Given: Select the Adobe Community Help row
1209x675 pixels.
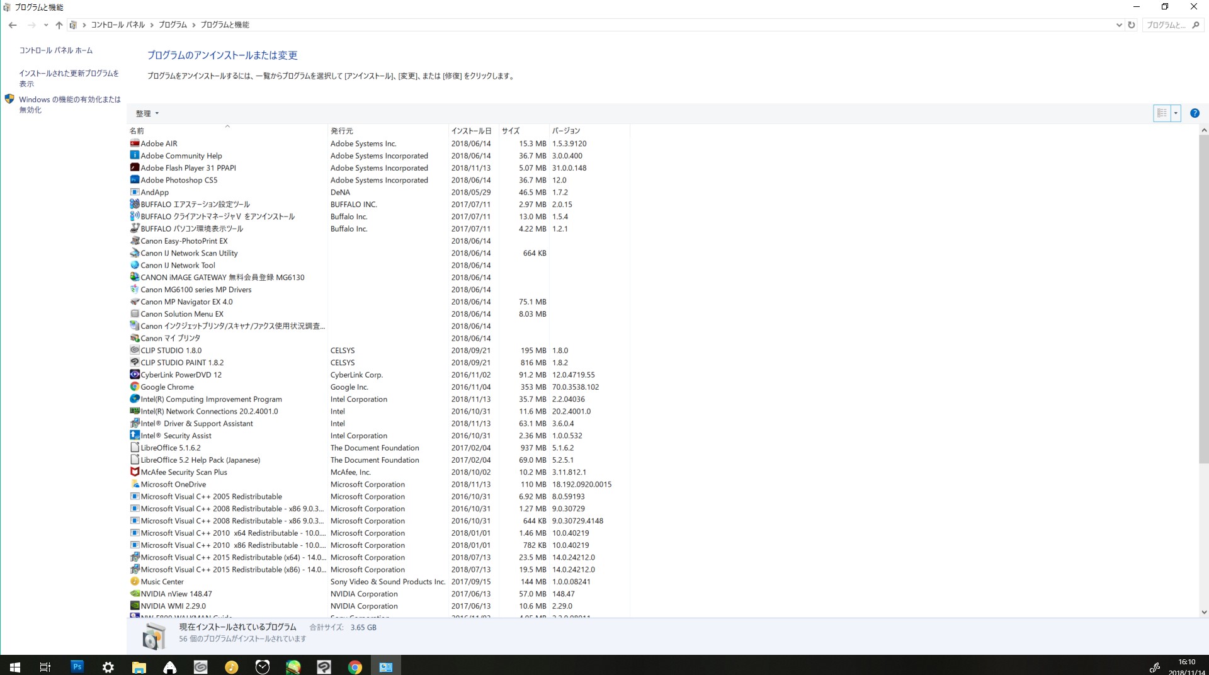Looking at the screenshot, I should 379,156.
